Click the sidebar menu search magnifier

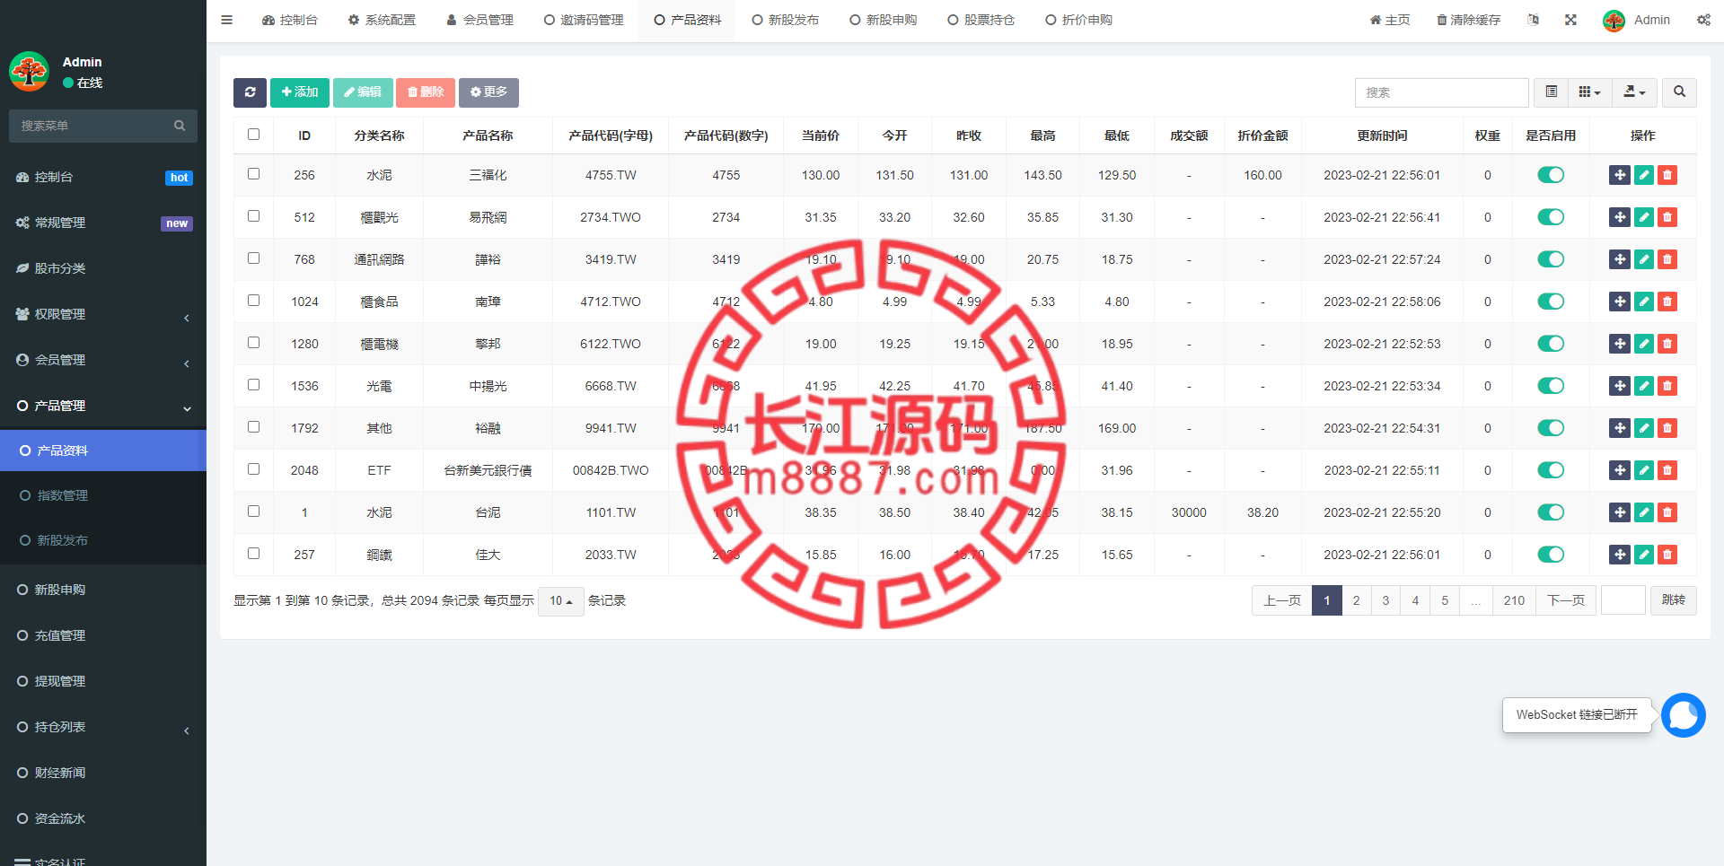pos(180,126)
